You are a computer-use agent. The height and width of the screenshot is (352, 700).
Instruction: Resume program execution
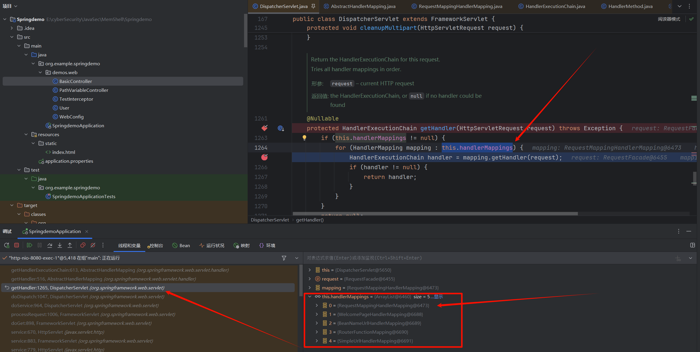pos(29,245)
